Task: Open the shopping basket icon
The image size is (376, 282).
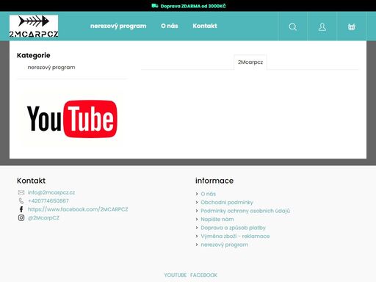Action: (351, 26)
